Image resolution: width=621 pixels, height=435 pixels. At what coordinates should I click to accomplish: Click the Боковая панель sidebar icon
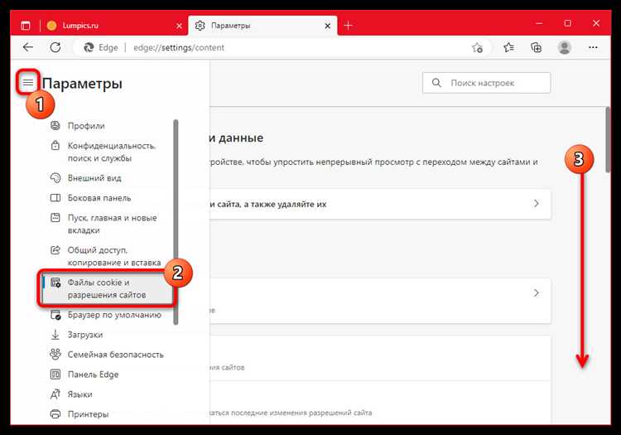pyautogui.click(x=55, y=197)
